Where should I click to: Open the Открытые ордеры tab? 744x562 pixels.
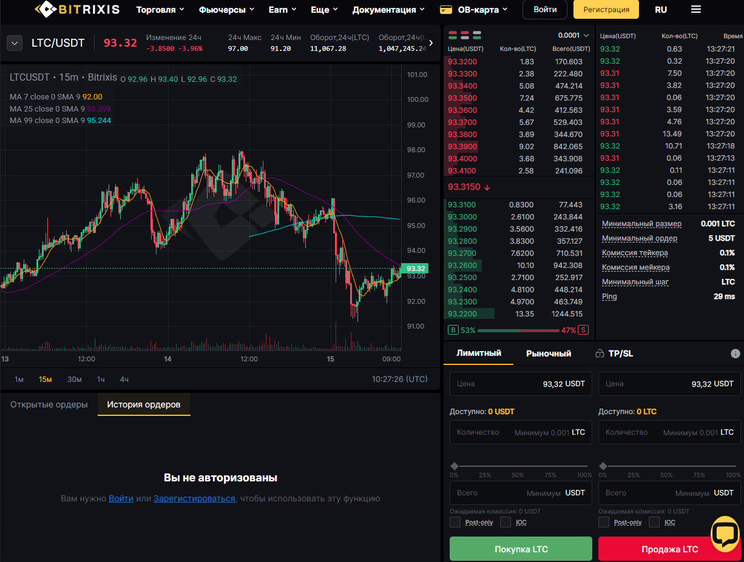click(49, 404)
